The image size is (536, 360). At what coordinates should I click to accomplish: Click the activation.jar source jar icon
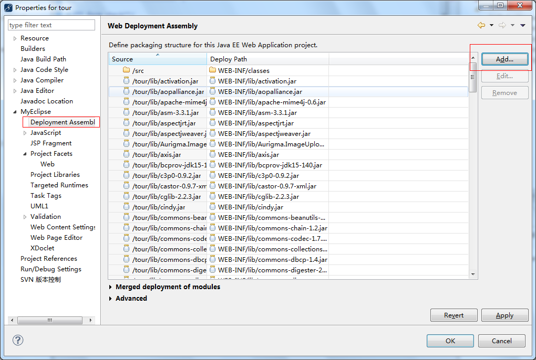126,81
